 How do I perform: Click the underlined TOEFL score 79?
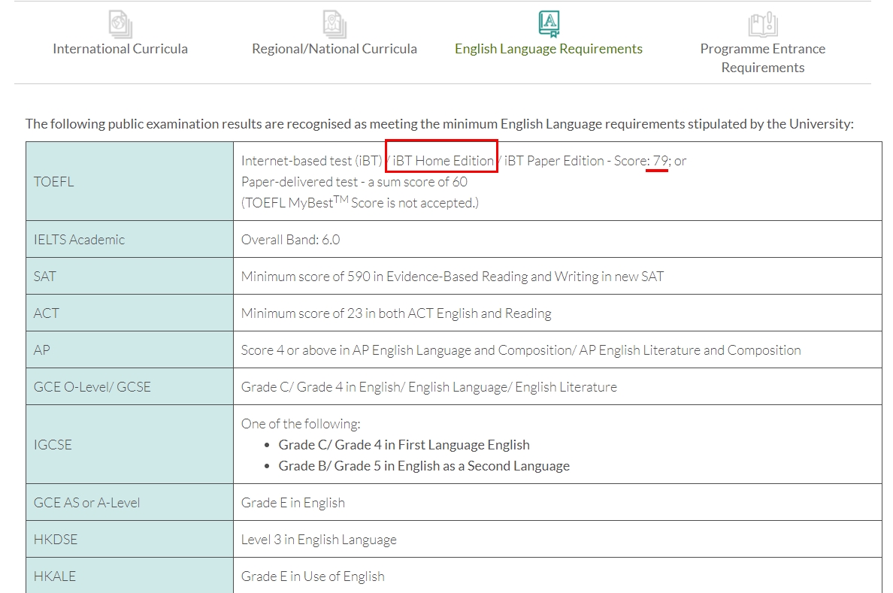(660, 161)
